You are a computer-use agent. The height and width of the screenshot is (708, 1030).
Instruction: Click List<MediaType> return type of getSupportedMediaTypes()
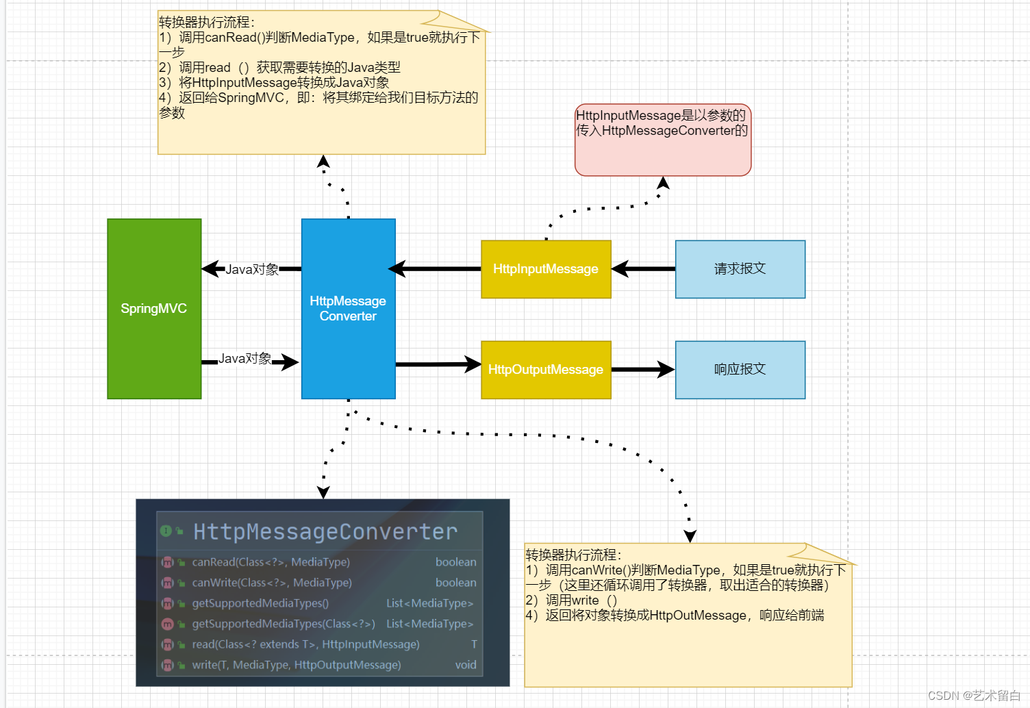(x=430, y=603)
